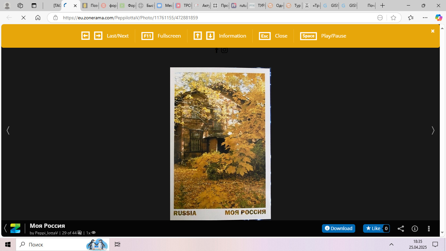The height and width of the screenshot is (251, 446).
Task: Open a new browser tab
Action: (382, 6)
